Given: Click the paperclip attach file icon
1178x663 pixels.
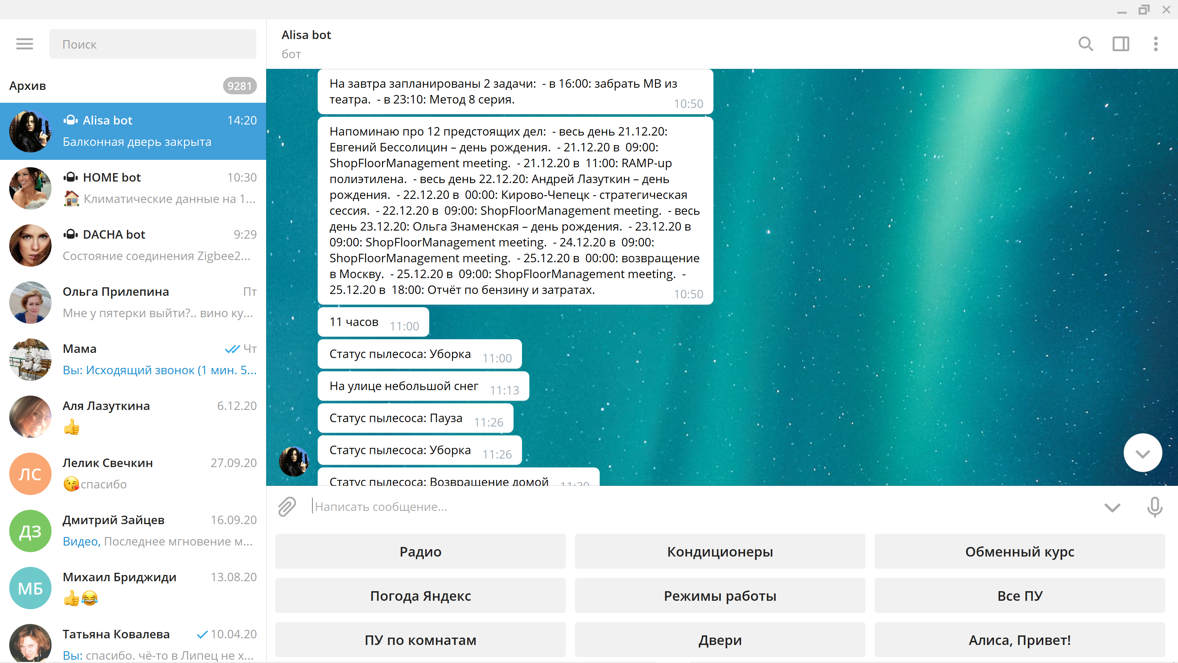Looking at the screenshot, I should 287,506.
